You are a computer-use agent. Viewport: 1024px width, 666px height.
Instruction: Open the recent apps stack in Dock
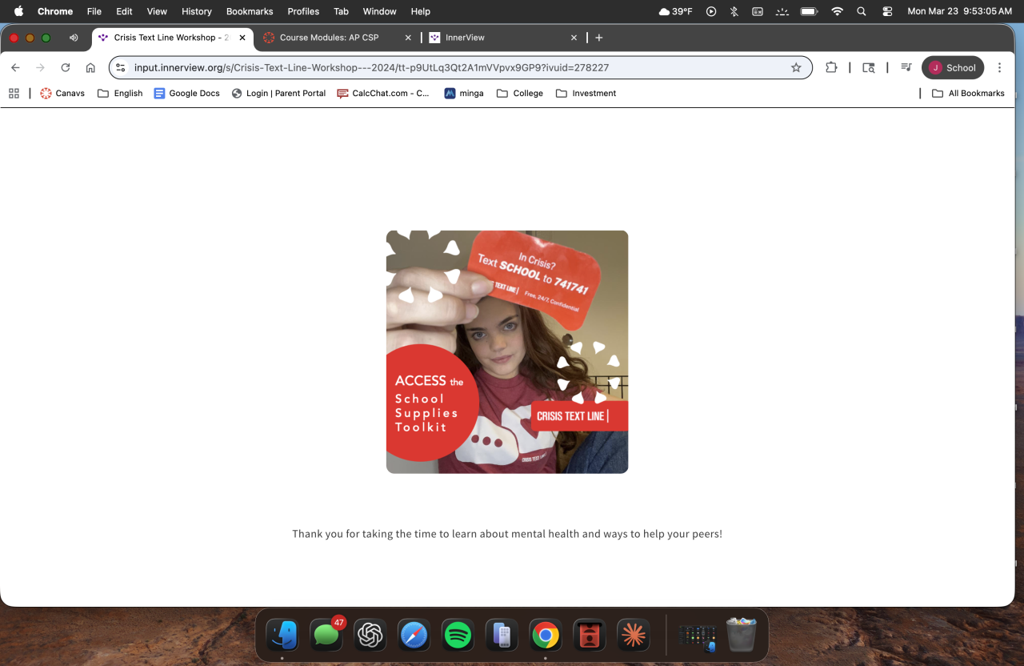click(x=697, y=636)
